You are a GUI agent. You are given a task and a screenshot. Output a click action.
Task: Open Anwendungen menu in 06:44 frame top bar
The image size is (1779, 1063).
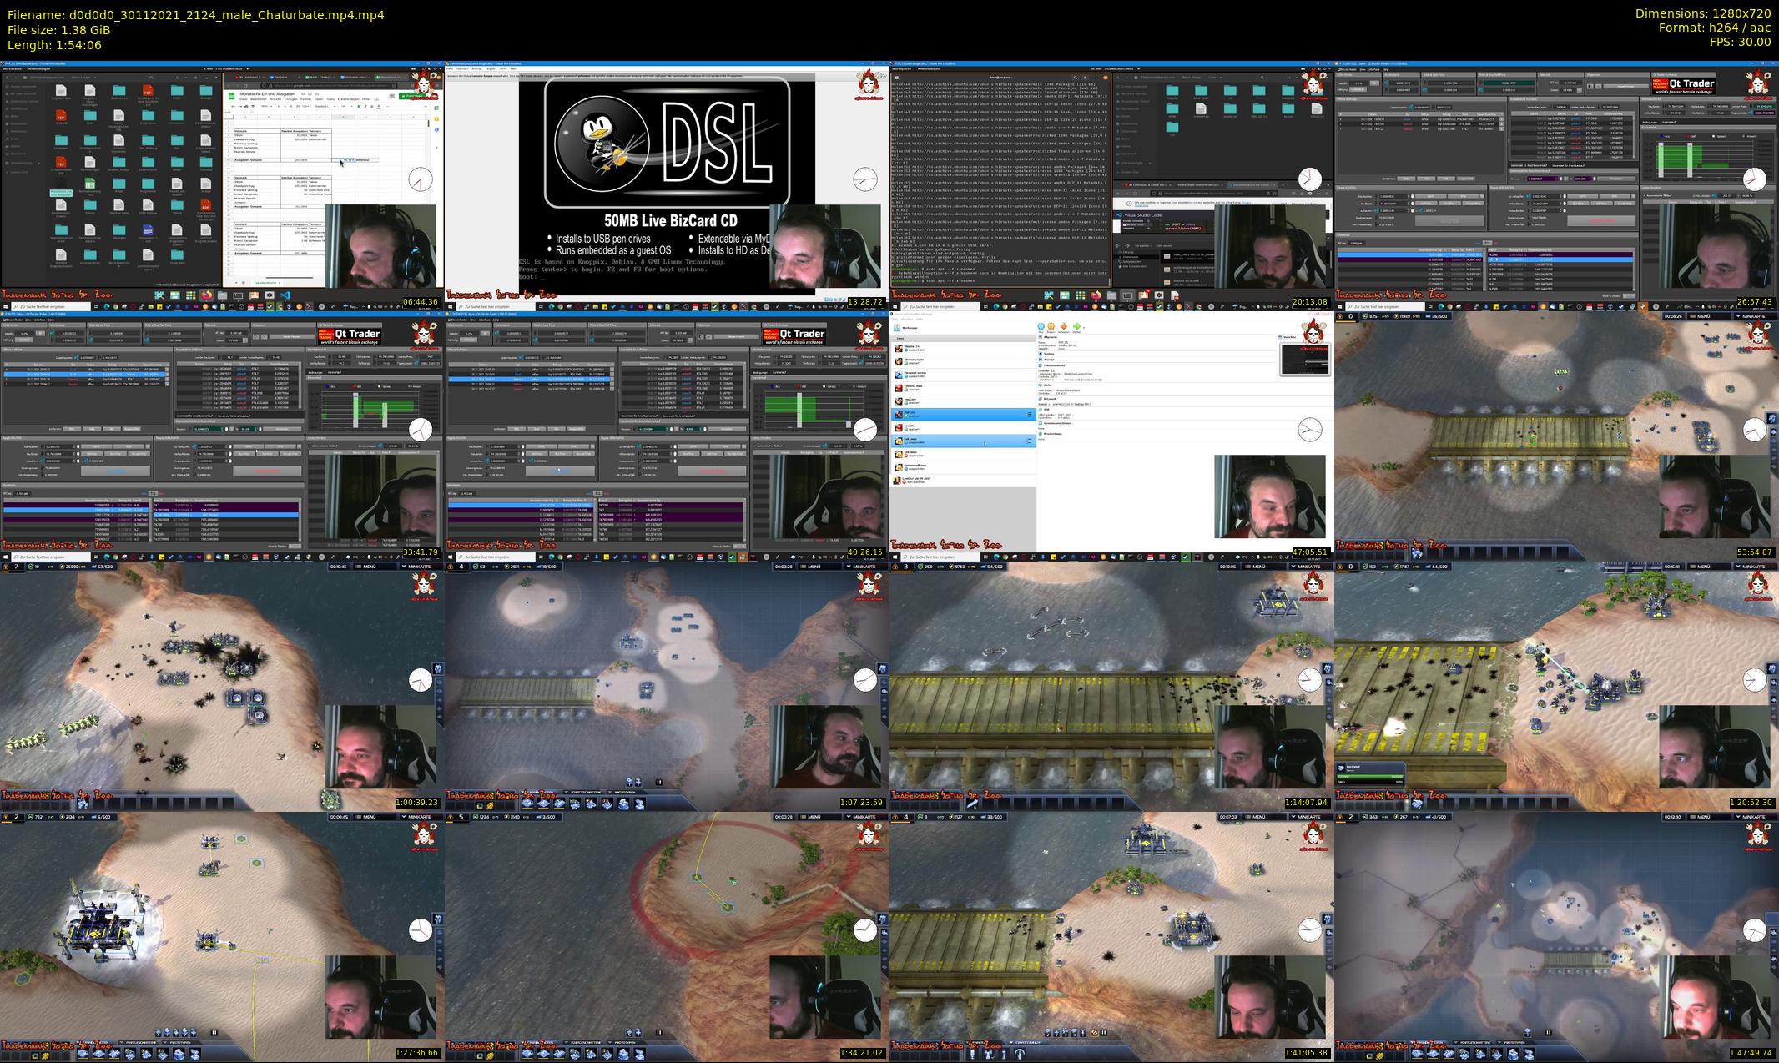click(39, 68)
